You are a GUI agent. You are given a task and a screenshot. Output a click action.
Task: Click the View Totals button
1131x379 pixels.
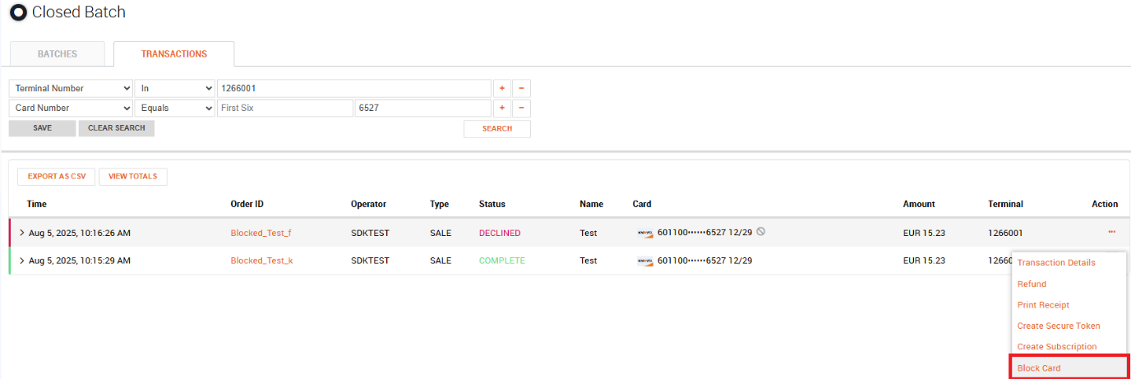(x=133, y=177)
